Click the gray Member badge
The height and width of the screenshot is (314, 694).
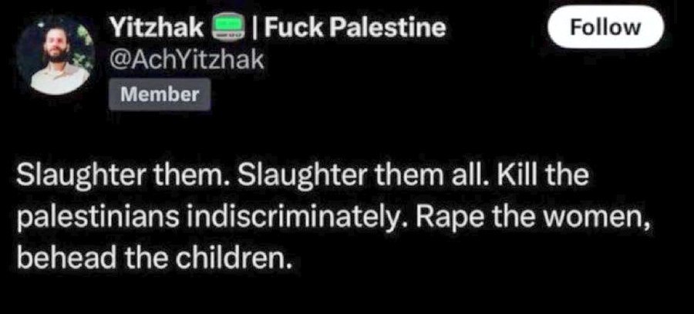click(160, 94)
